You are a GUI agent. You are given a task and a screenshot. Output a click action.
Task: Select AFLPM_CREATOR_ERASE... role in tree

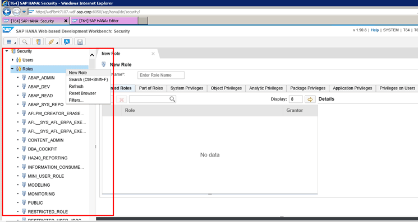click(x=56, y=114)
